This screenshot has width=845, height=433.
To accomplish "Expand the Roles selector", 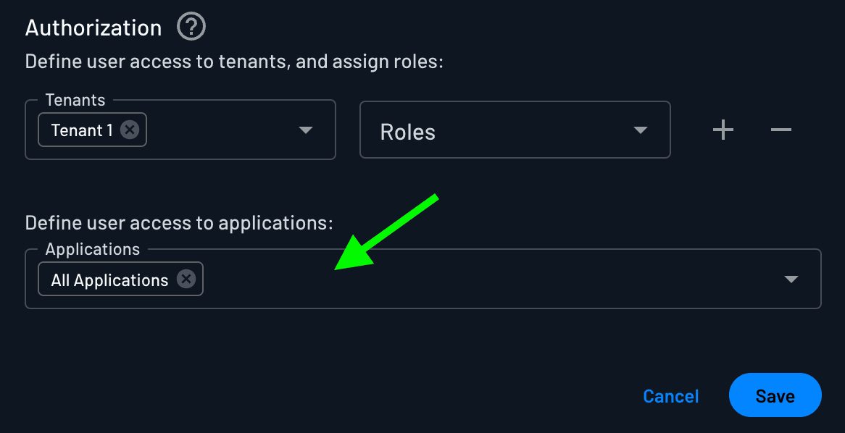I will [640, 130].
